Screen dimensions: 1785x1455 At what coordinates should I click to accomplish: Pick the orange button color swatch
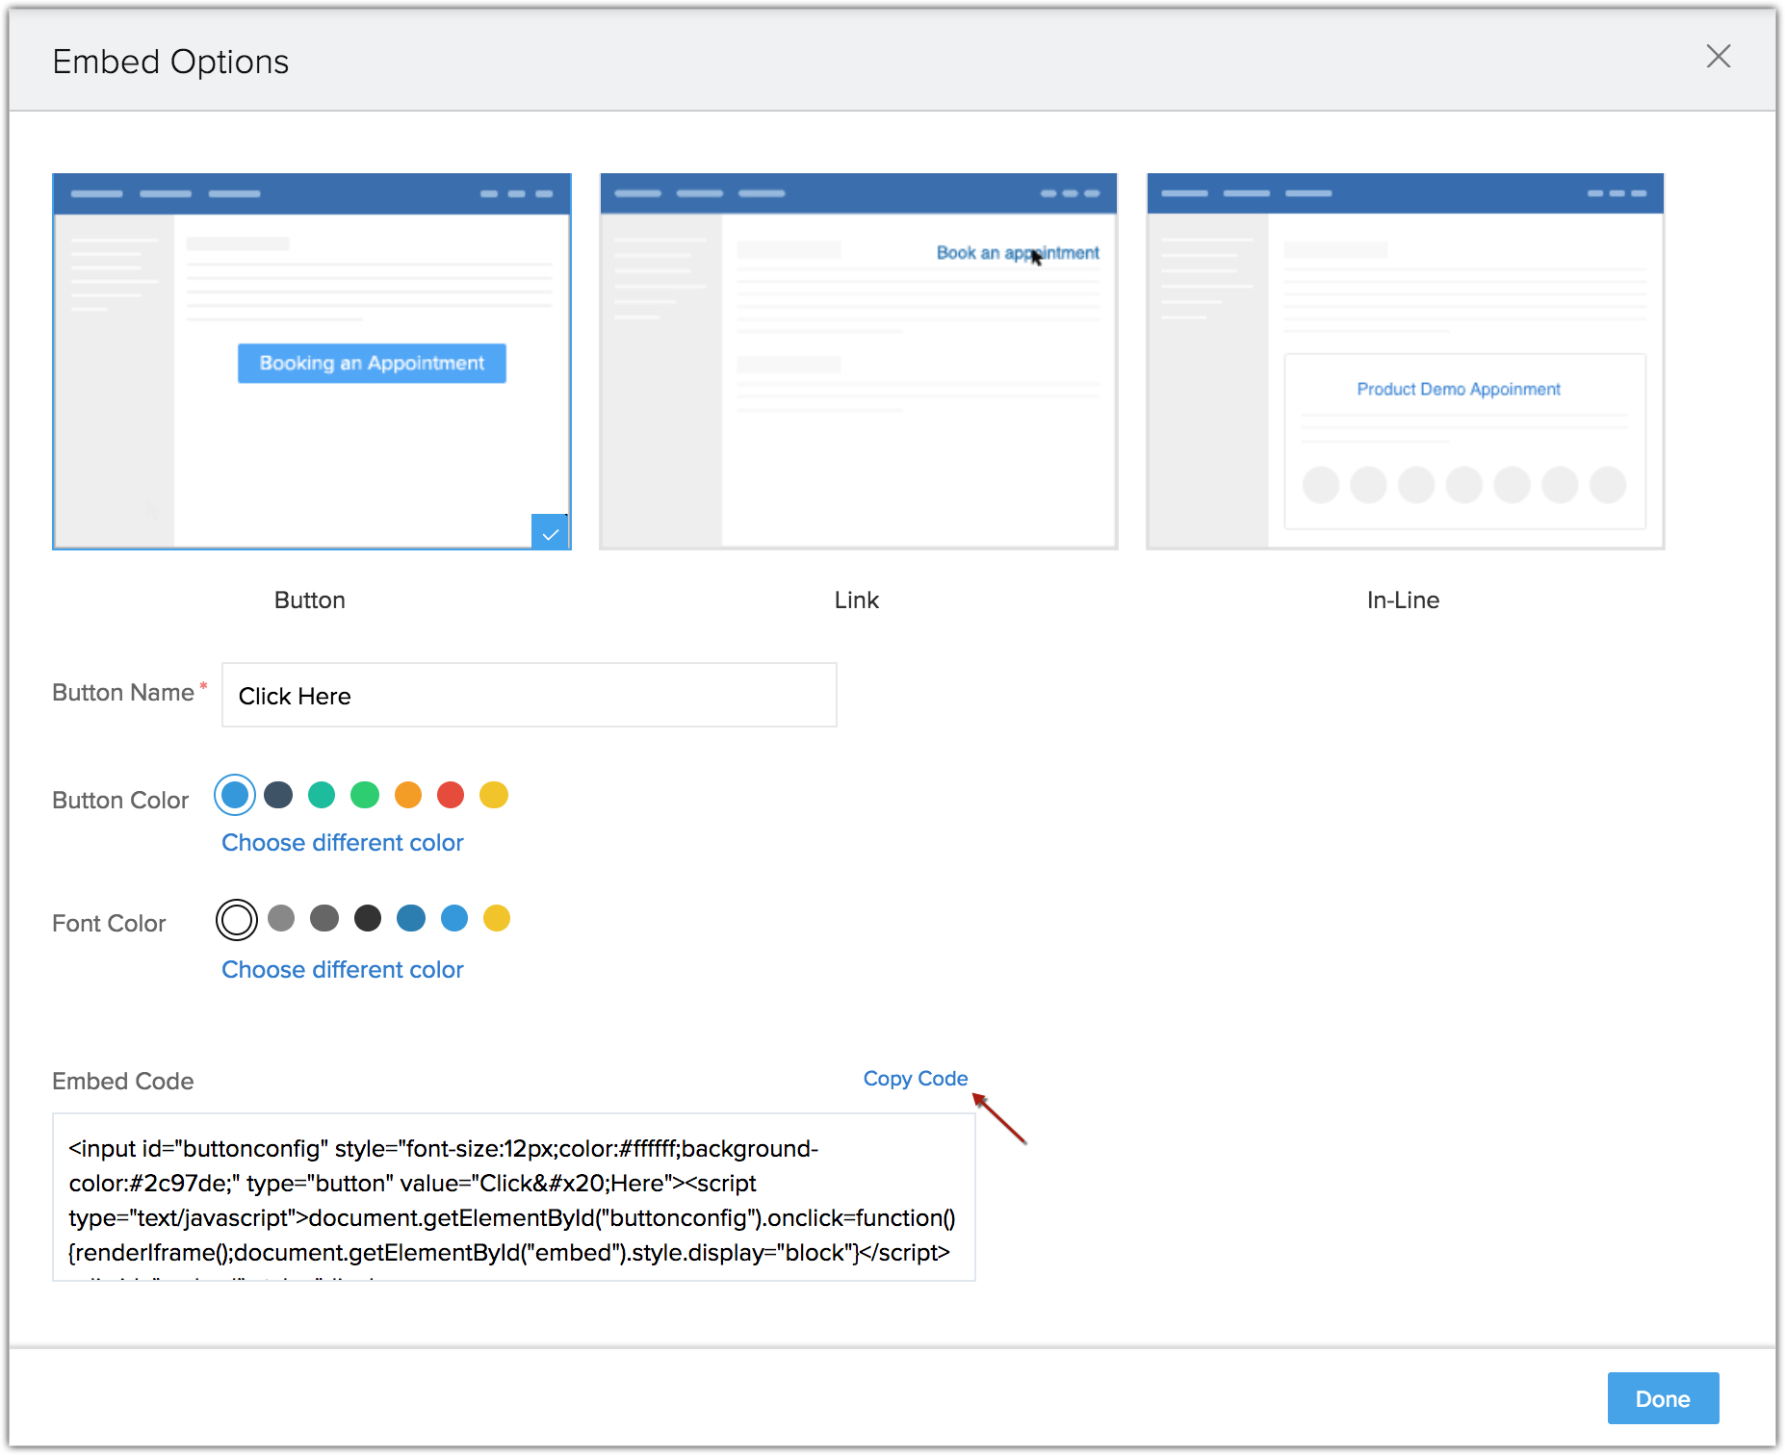408,795
